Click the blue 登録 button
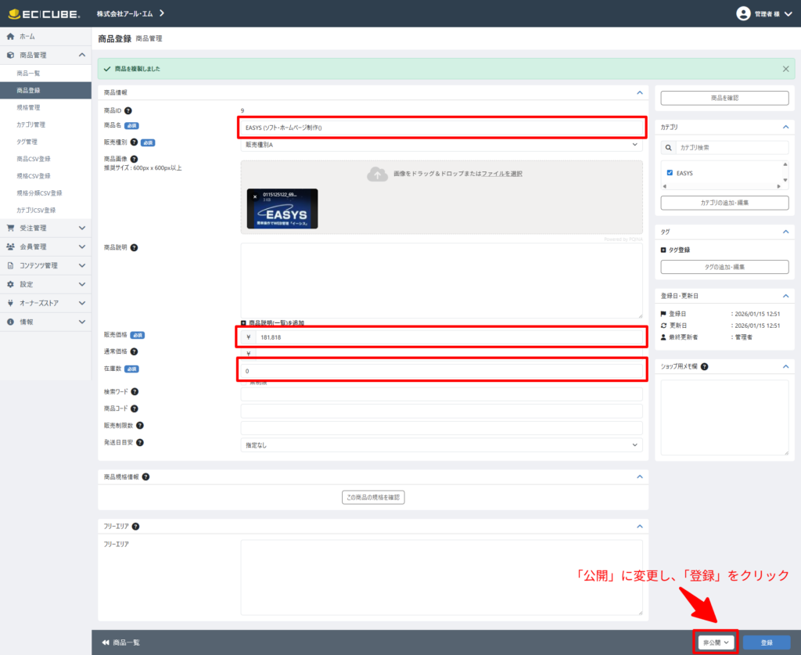The image size is (801, 655). pos(766,642)
